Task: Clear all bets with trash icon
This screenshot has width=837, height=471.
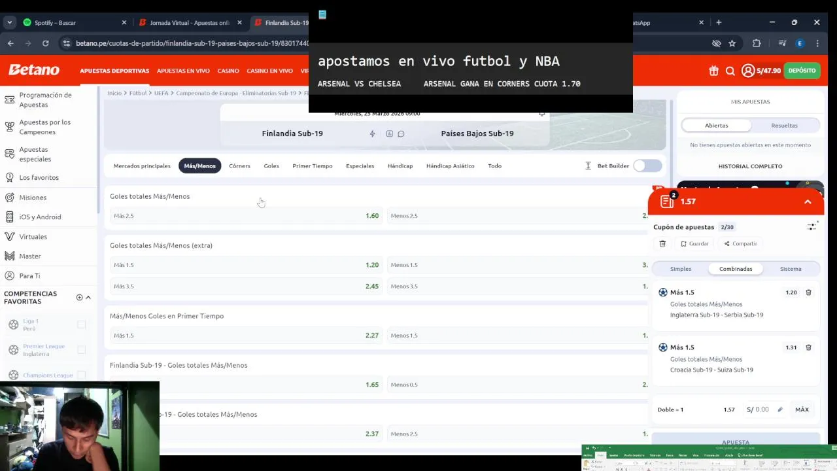Action: click(x=662, y=243)
